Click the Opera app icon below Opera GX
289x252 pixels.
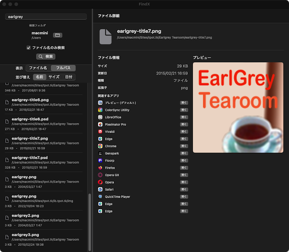100,182
